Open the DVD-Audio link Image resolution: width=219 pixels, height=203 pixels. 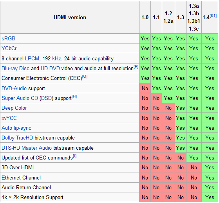14,88
